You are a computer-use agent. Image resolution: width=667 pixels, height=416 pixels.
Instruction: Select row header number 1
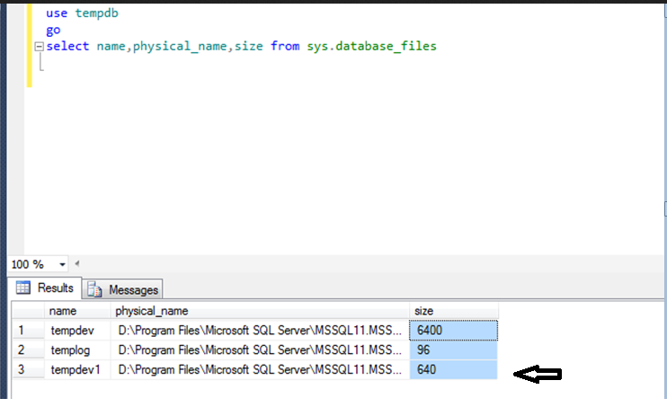(28, 331)
